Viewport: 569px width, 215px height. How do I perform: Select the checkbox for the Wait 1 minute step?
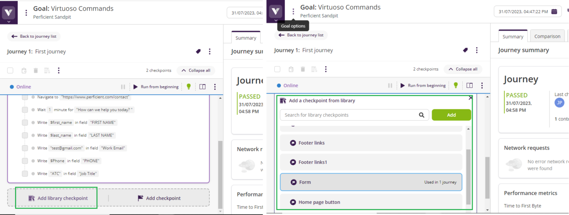(x=25, y=110)
